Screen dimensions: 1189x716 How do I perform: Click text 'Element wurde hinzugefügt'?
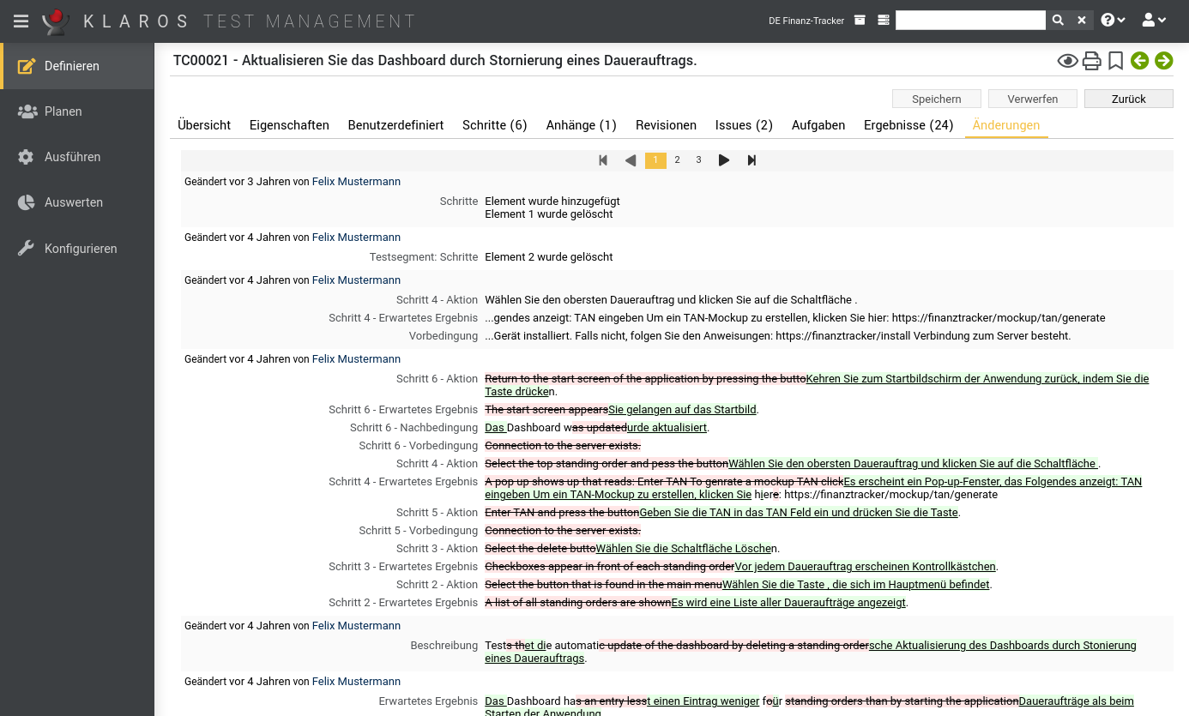pyautogui.click(x=552, y=202)
